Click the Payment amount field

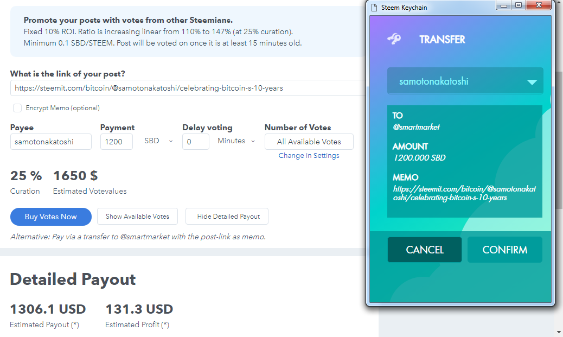coord(116,142)
